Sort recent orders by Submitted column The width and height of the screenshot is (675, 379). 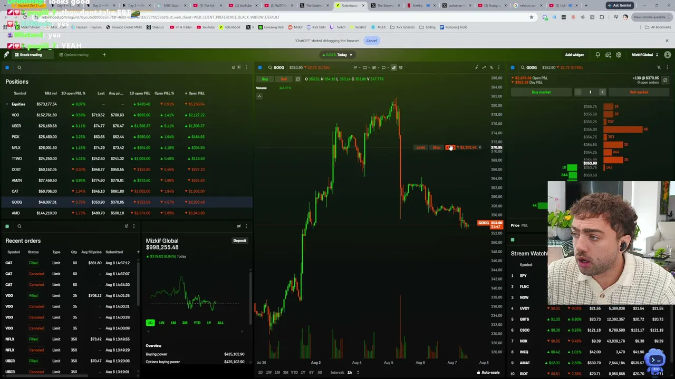114,252
